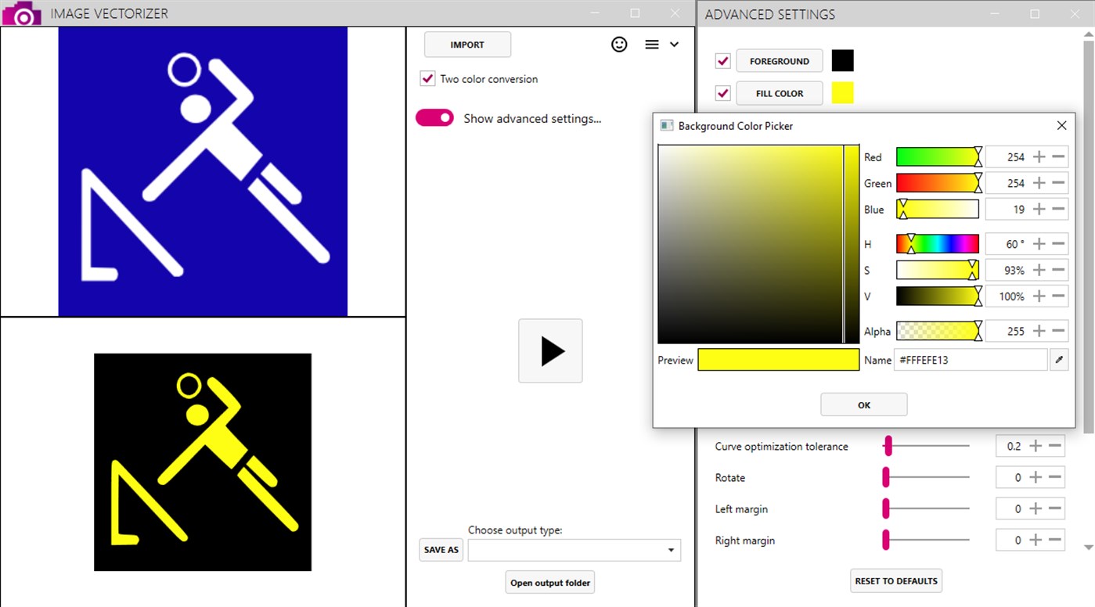Click the color Name field showing #FFFEFE13
This screenshot has width=1095, height=607.
point(971,359)
